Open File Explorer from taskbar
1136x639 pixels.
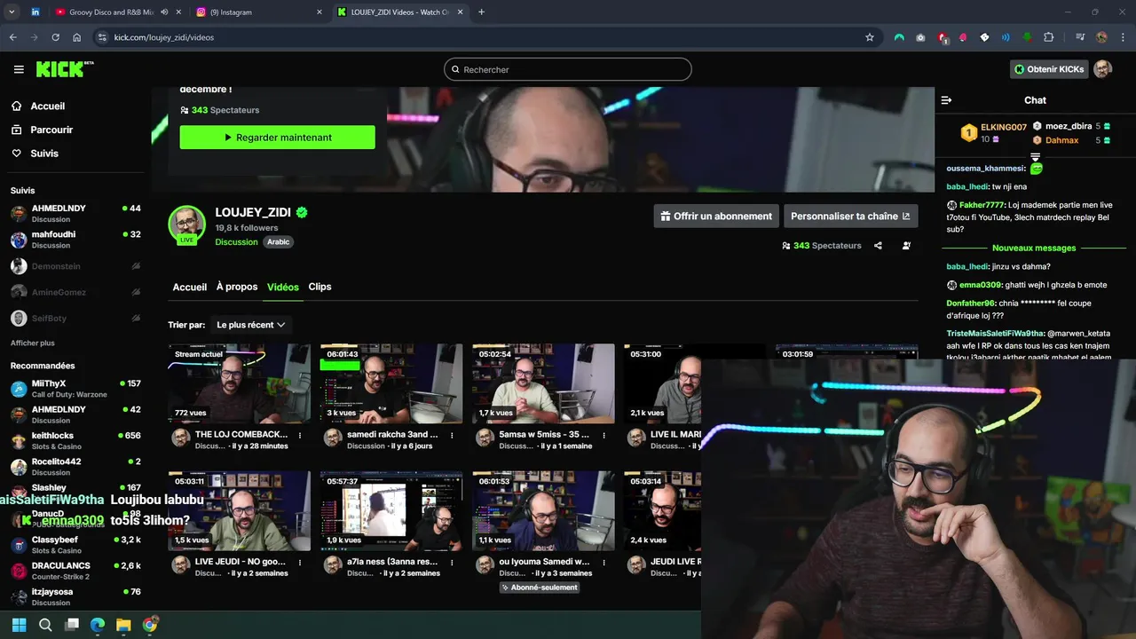tap(123, 625)
